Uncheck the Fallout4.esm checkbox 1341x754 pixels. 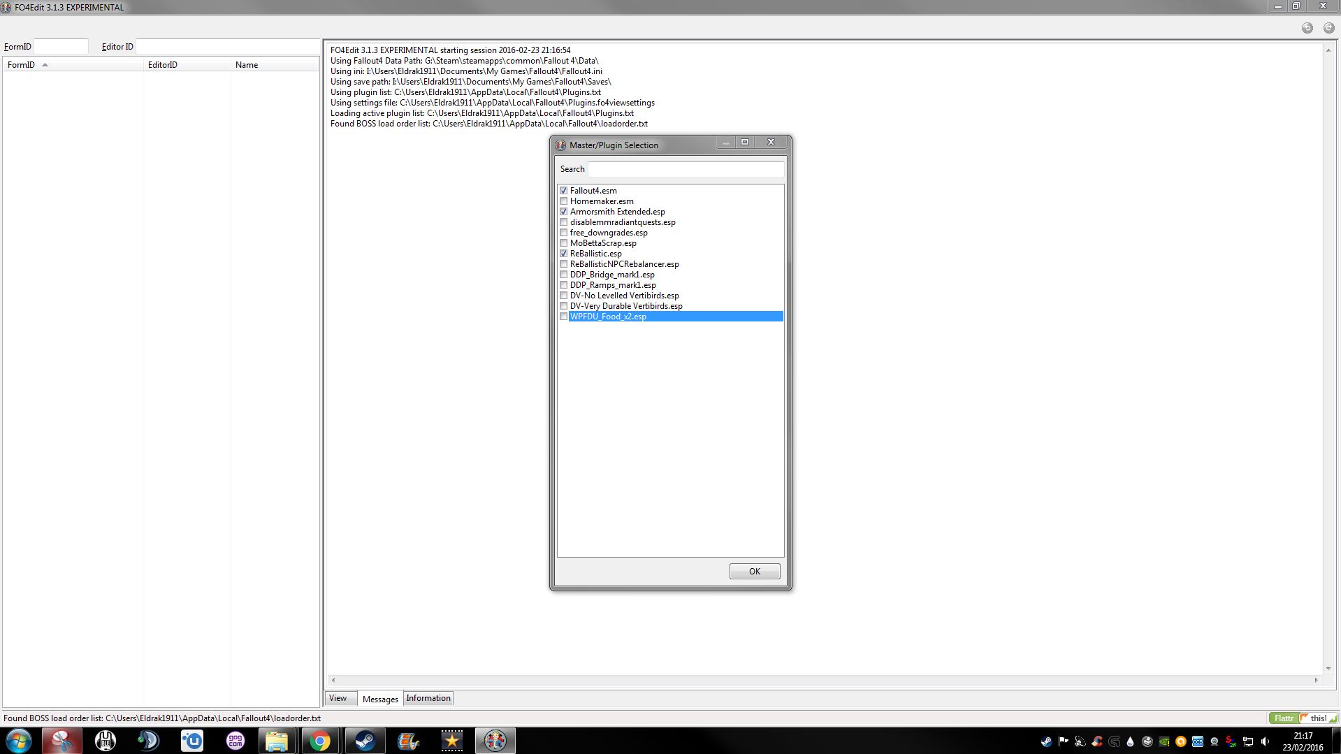coord(563,191)
